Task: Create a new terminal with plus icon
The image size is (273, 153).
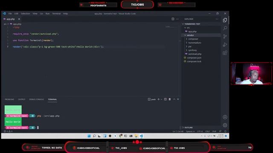Action: point(158,99)
